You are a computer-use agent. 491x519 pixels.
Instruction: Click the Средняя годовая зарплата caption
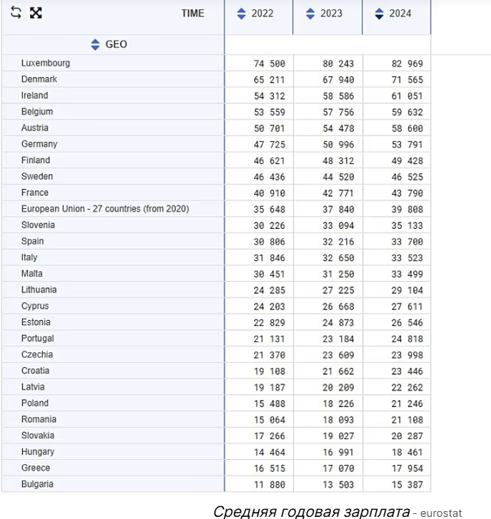point(310,511)
